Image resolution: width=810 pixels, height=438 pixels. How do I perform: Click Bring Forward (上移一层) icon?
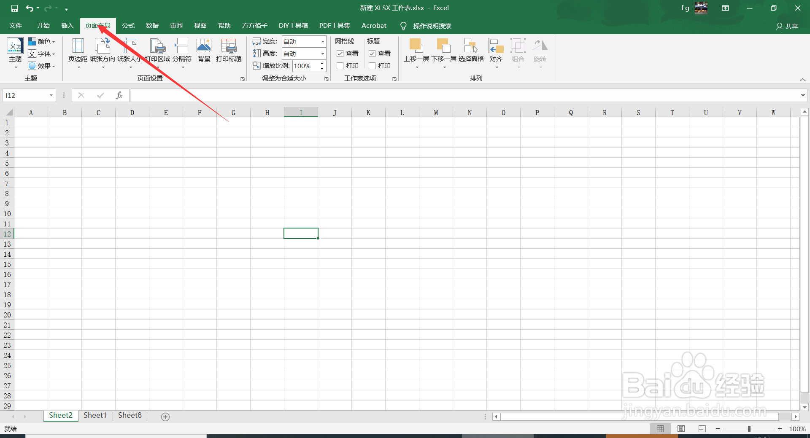[416, 46]
